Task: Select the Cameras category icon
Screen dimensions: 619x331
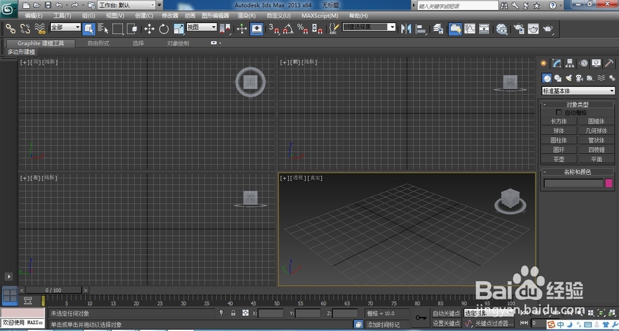Action: [579, 78]
